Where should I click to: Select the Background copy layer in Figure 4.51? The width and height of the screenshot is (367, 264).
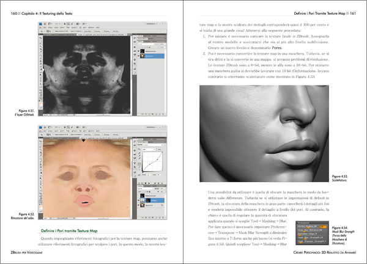point(150,51)
